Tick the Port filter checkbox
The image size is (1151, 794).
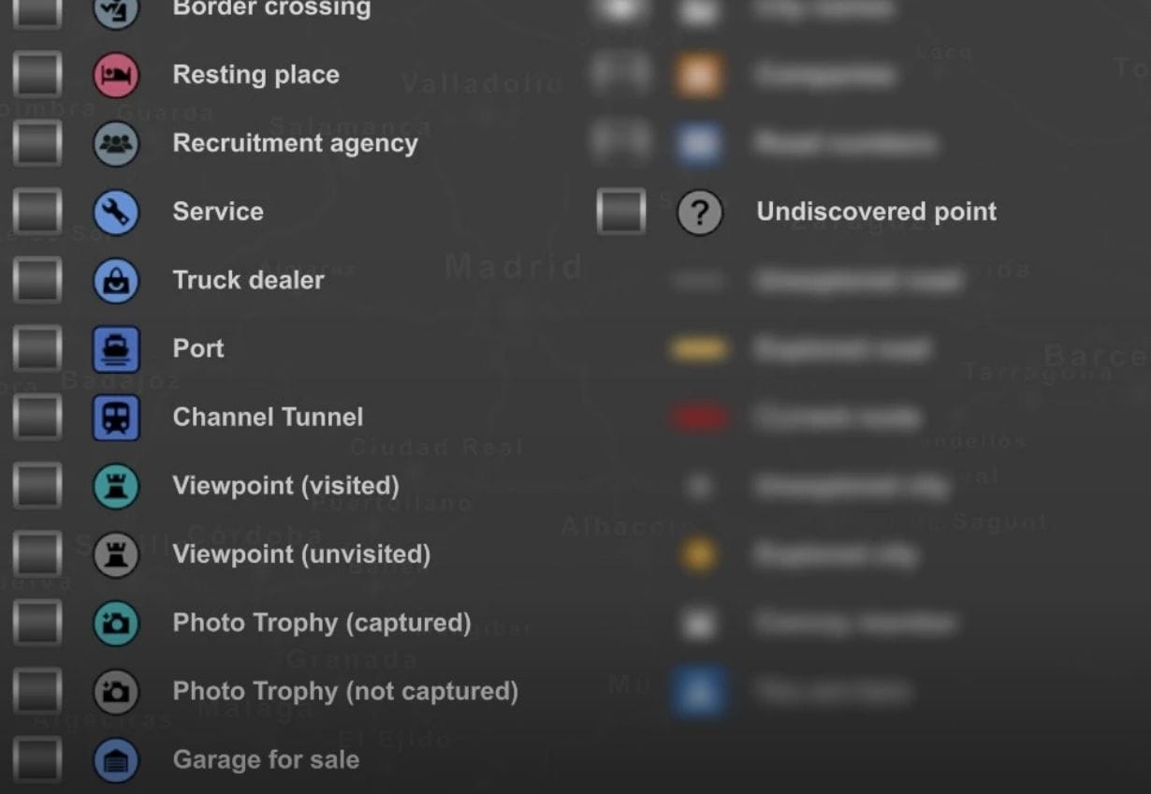click(x=37, y=349)
